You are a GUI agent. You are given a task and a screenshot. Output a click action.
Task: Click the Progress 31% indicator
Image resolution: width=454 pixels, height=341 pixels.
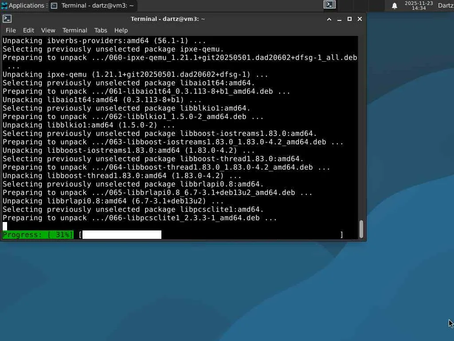pos(38,234)
